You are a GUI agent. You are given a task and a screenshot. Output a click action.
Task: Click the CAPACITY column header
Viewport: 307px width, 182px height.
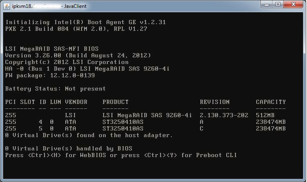point(271,102)
